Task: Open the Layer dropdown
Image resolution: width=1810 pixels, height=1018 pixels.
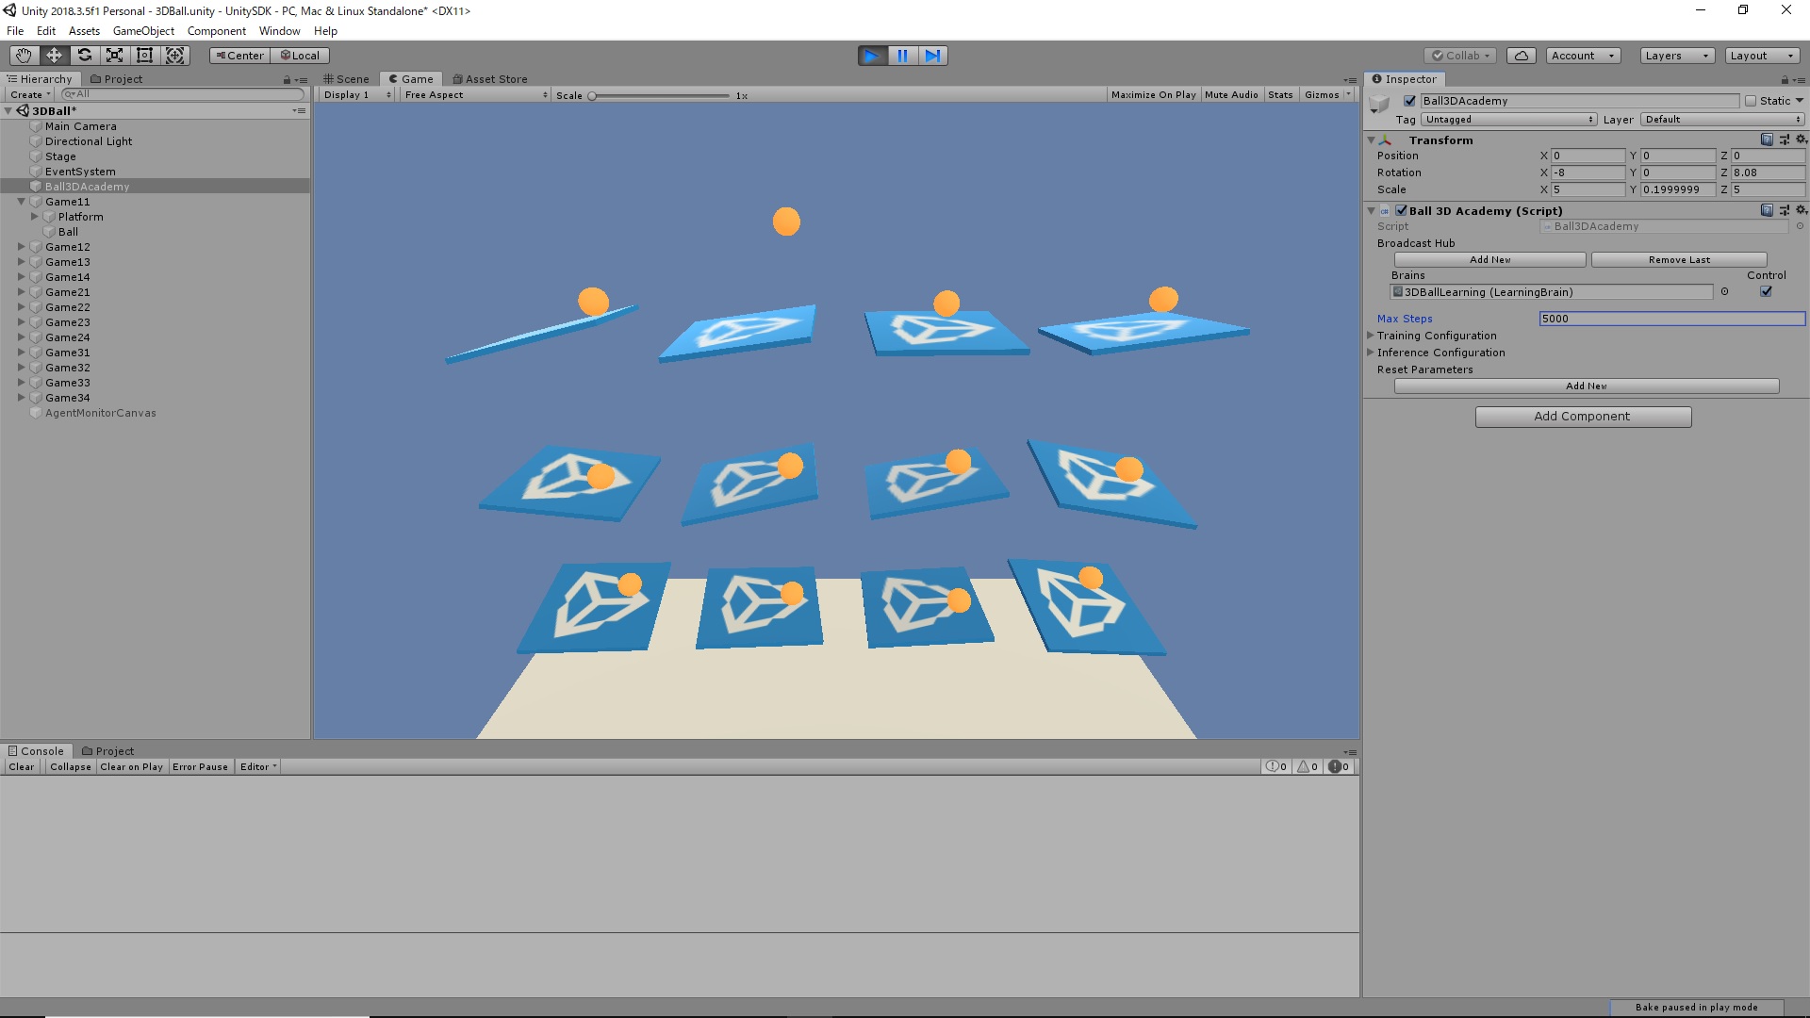Action: pos(1722,120)
